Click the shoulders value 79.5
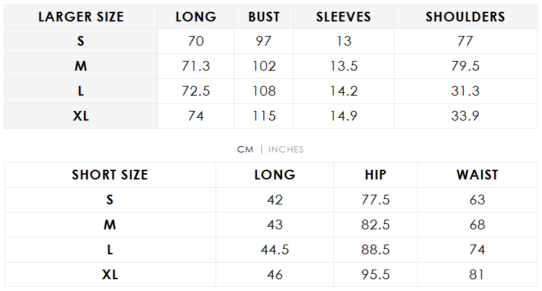Image resolution: width=542 pixels, height=291 pixels. pyautogui.click(x=465, y=67)
